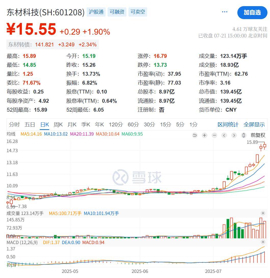Click the current price ¥15.55
Viewport: 270px width, 278px height.
tap(31, 29)
